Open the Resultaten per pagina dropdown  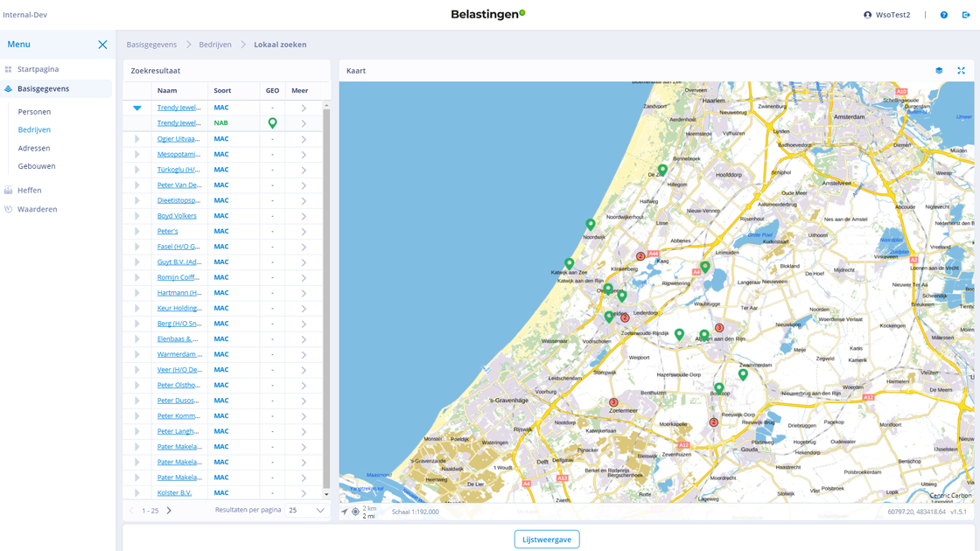click(307, 511)
